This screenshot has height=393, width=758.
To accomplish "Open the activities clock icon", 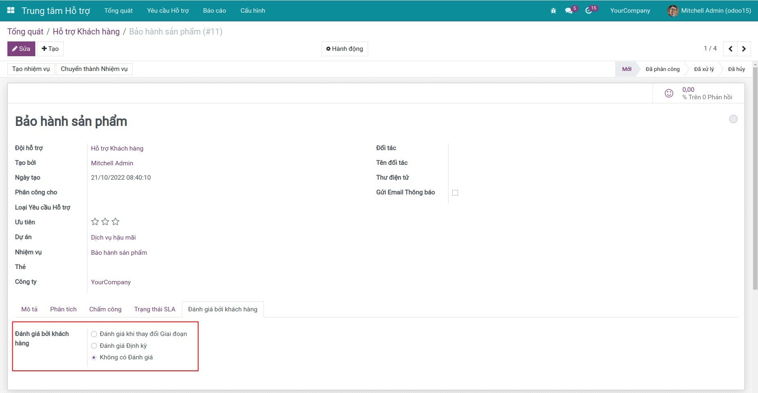I will coord(589,11).
